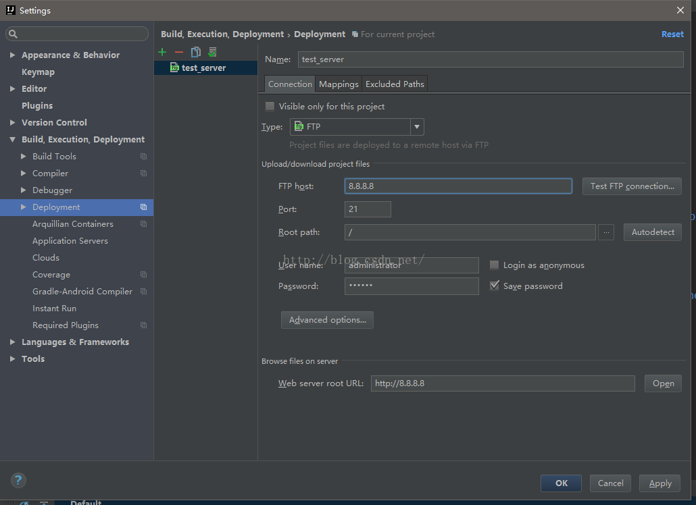This screenshot has height=505, width=696.
Task: Expand Appearance & Behavior section
Action: coord(12,55)
